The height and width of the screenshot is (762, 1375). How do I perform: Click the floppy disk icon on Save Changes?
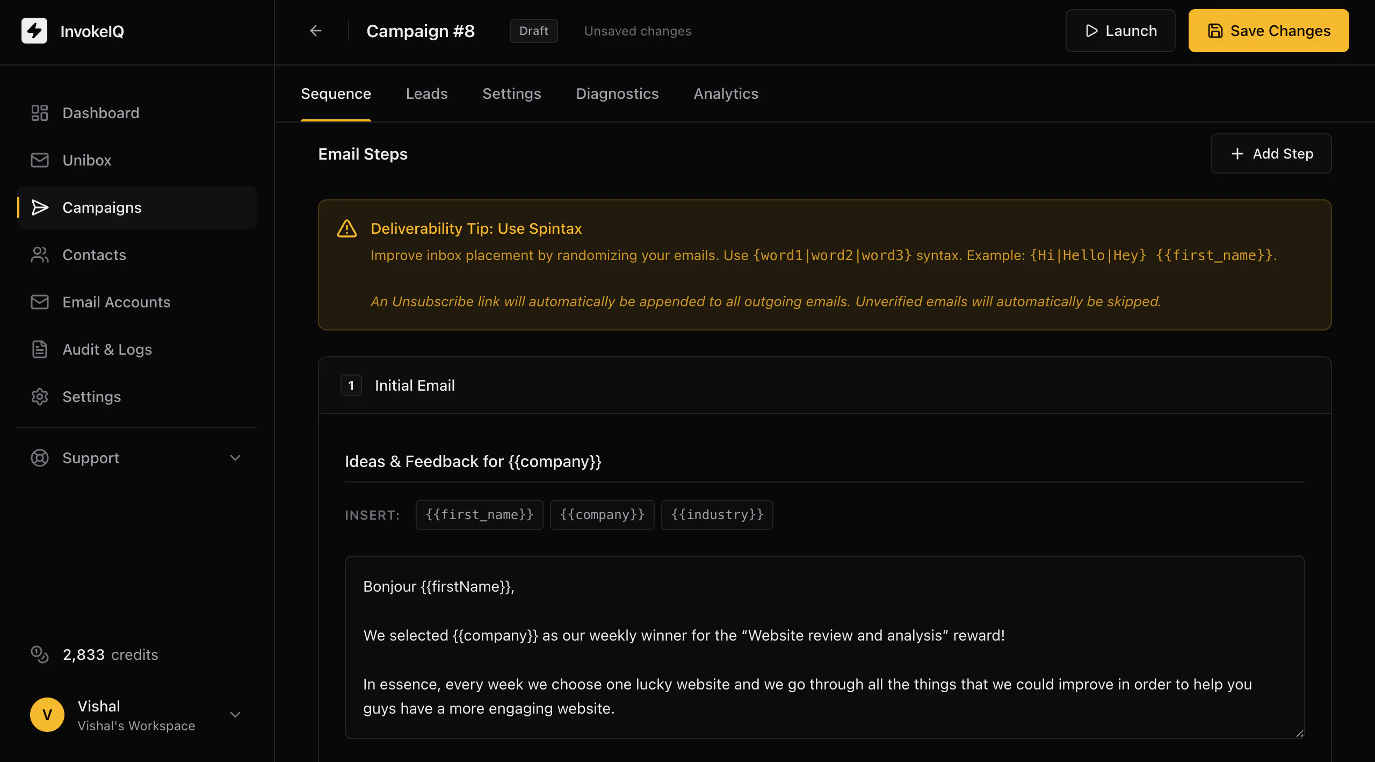pos(1215,31)
